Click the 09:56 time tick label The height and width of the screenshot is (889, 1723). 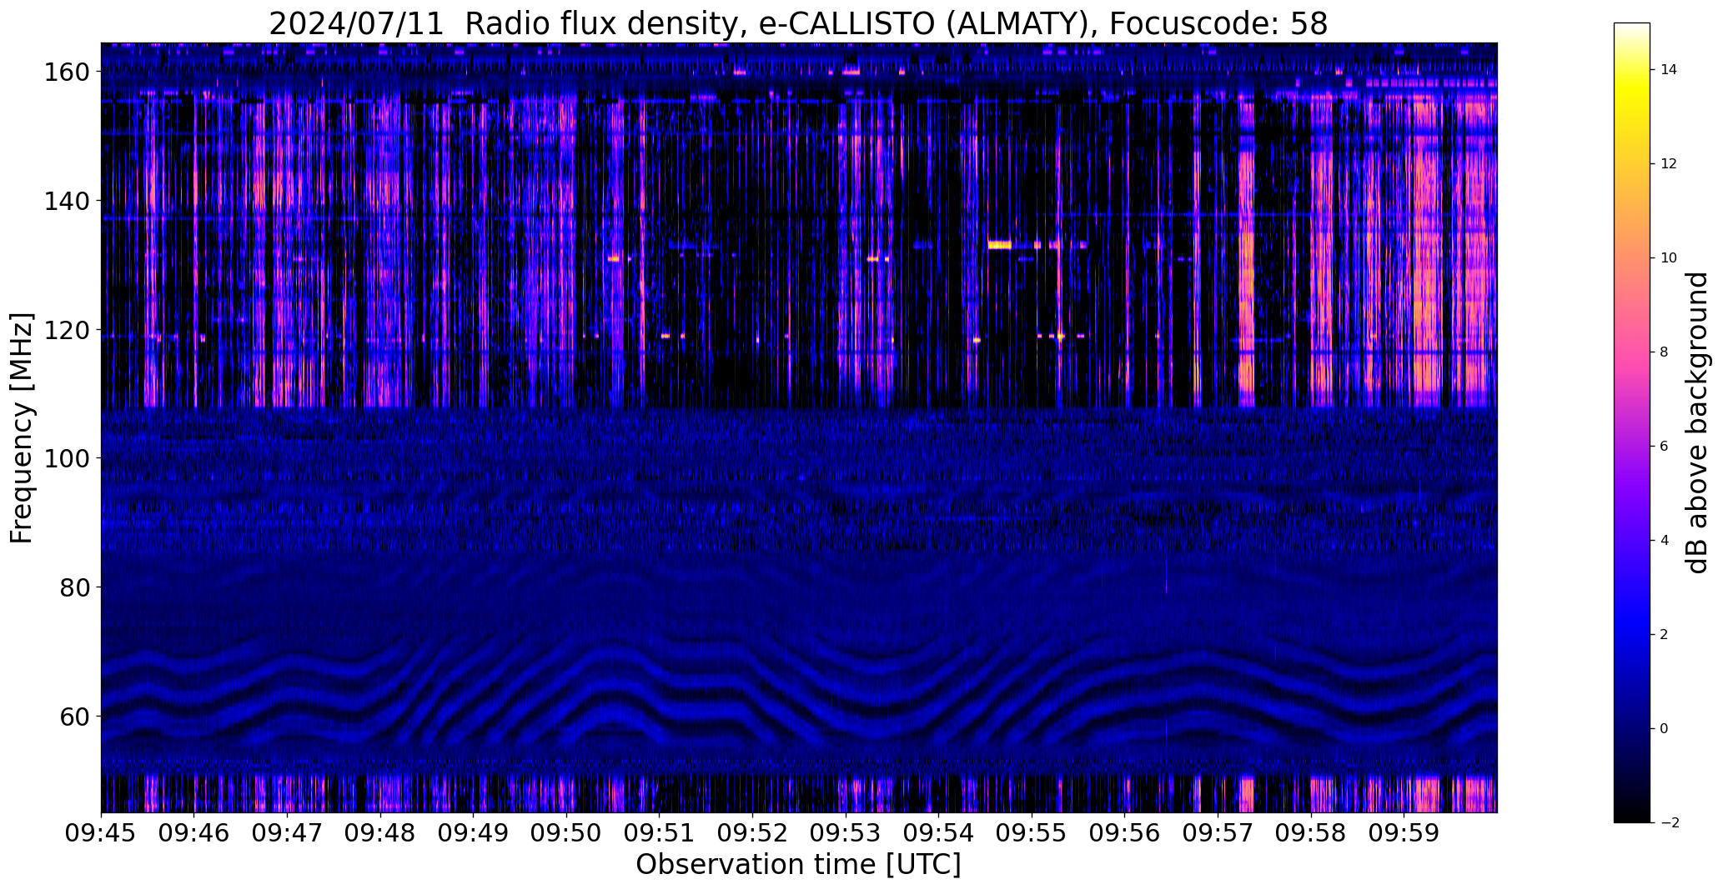point(1125,832)
